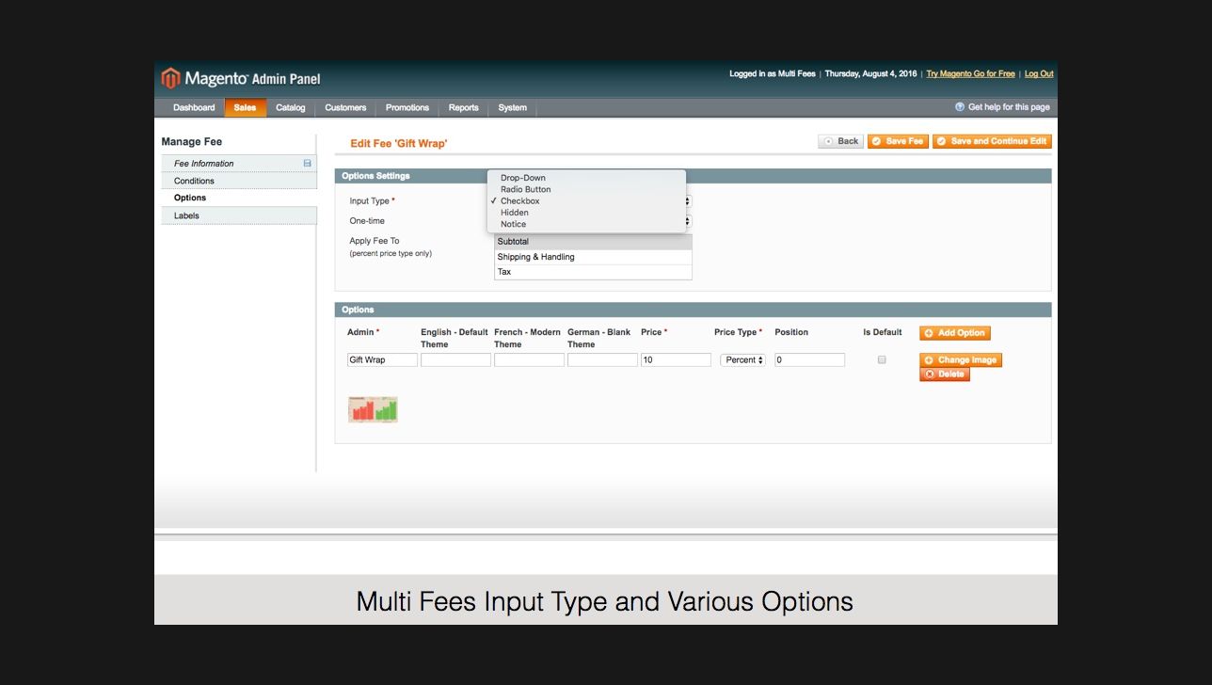The image size is (1212, 685).
Task: Click the Gift Wrap option image thumbnail
Action: coord(373,409)
